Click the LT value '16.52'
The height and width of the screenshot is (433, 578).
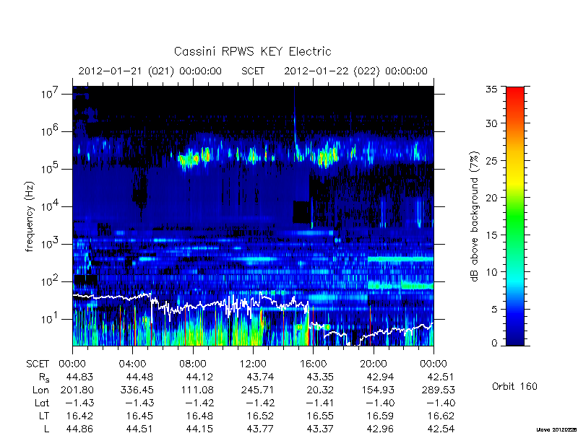[x=260, y=416]
